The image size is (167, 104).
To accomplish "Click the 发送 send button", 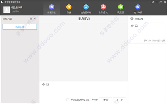I will pyautogui.click(x=105, y=100).
